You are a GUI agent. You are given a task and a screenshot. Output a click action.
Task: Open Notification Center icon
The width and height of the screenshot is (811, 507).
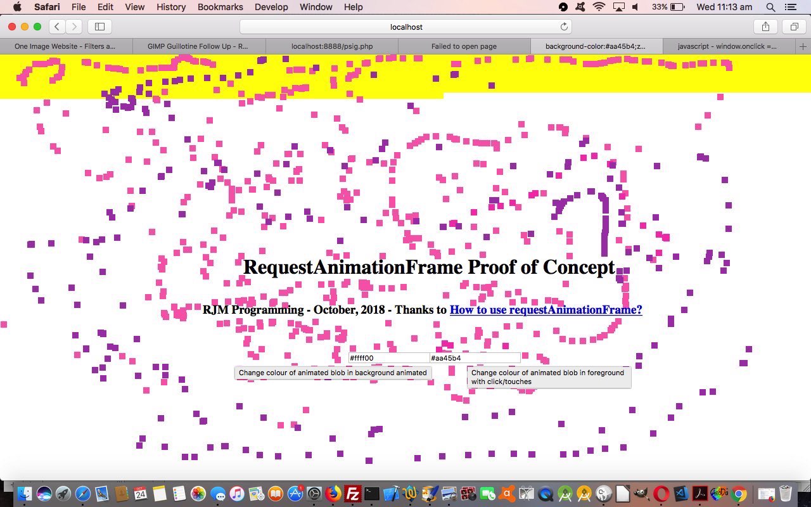tap(790, 7)
